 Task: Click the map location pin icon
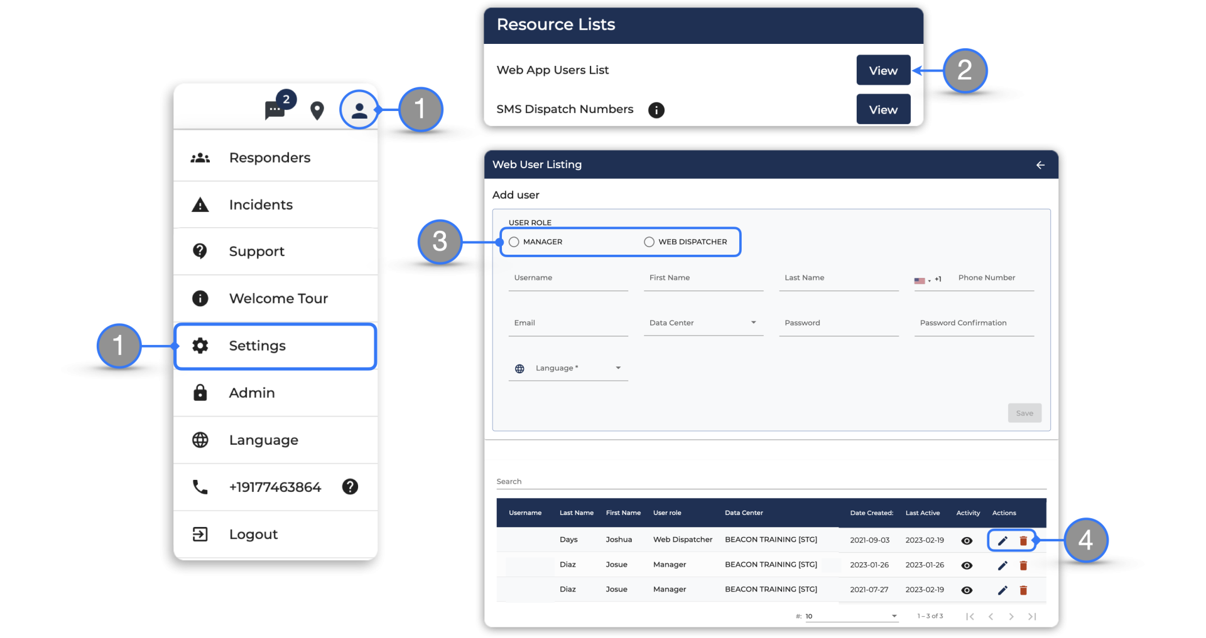317,110
